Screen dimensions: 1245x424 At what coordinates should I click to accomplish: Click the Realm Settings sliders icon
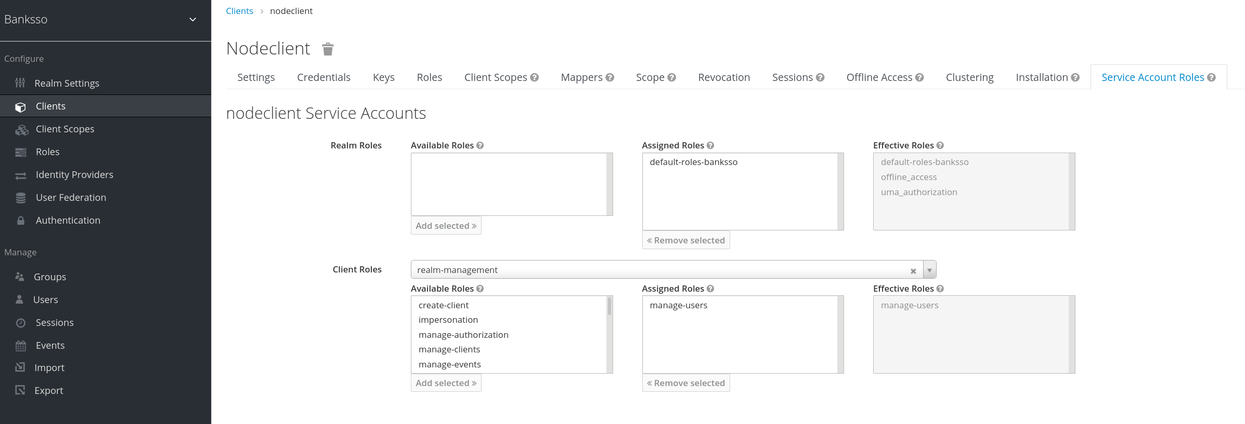pyautogui.click(x=20, y=83)
